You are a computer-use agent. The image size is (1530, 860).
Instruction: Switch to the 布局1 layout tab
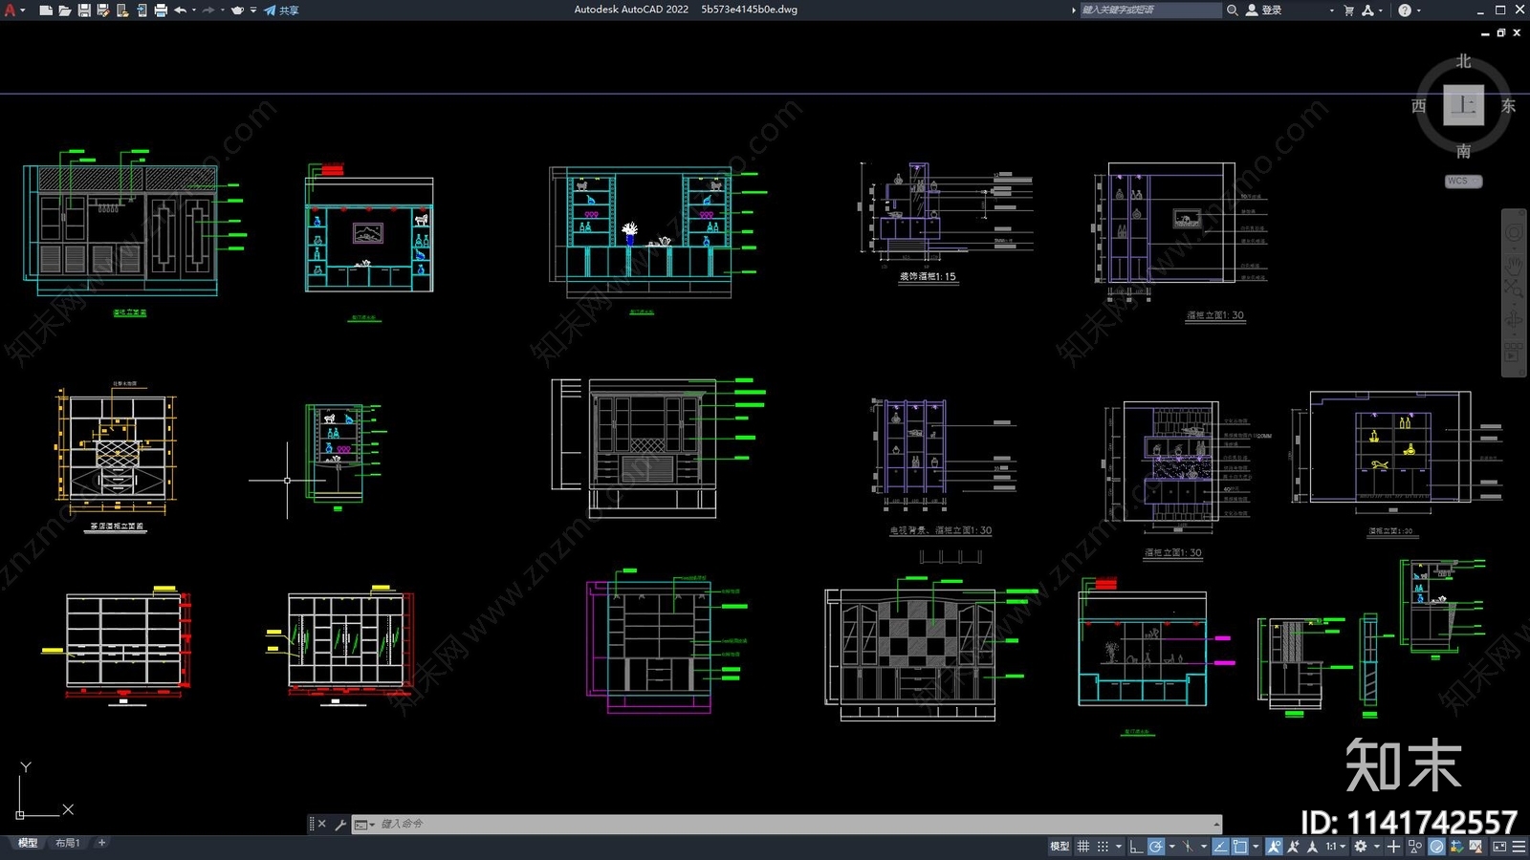(67, 843)
